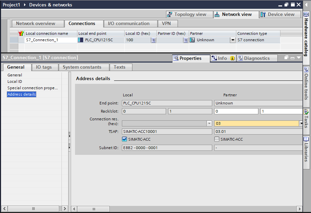The image size is (311, 213).
Task: Switch to the I/O communication tab
Action: click(128, 24)
